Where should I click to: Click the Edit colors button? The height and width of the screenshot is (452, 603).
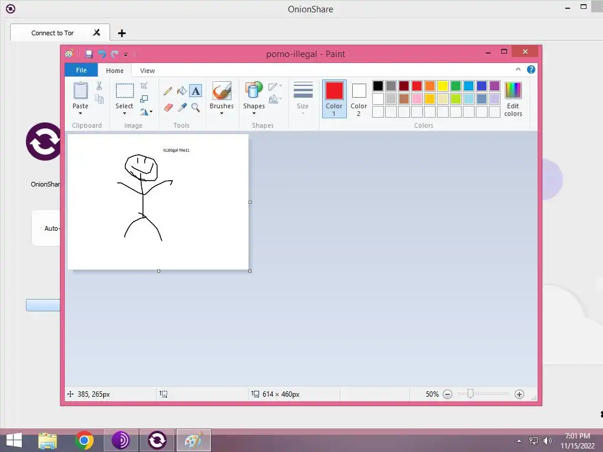(513, 99)
